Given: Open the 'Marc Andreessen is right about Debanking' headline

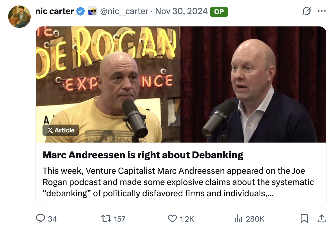Looking at the screenshot, I should pos(143,155).
